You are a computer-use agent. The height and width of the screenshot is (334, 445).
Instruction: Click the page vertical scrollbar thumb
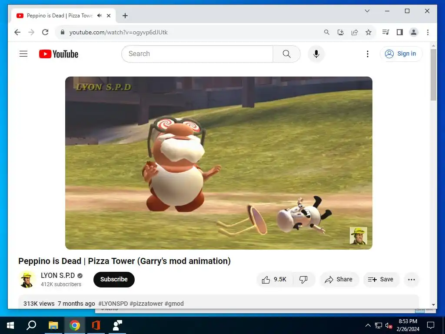point(433,74)
